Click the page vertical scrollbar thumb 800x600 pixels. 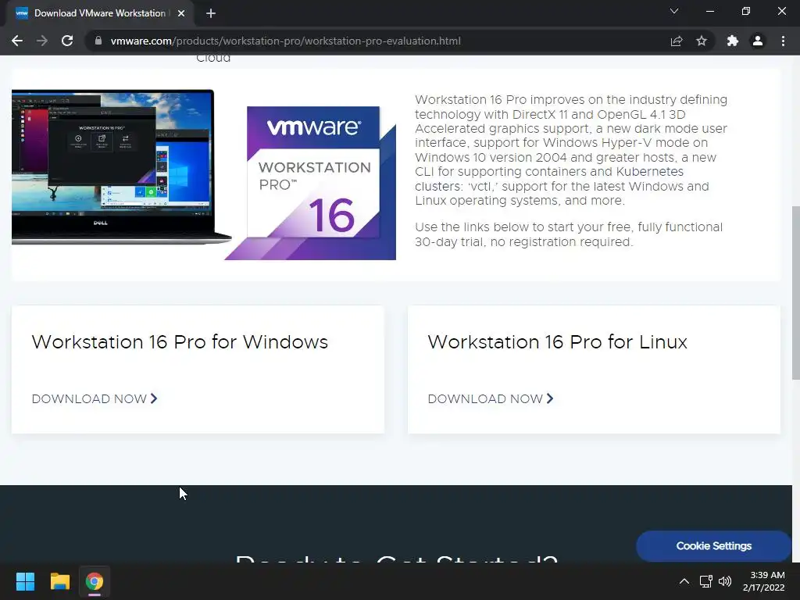coord(795,293)
